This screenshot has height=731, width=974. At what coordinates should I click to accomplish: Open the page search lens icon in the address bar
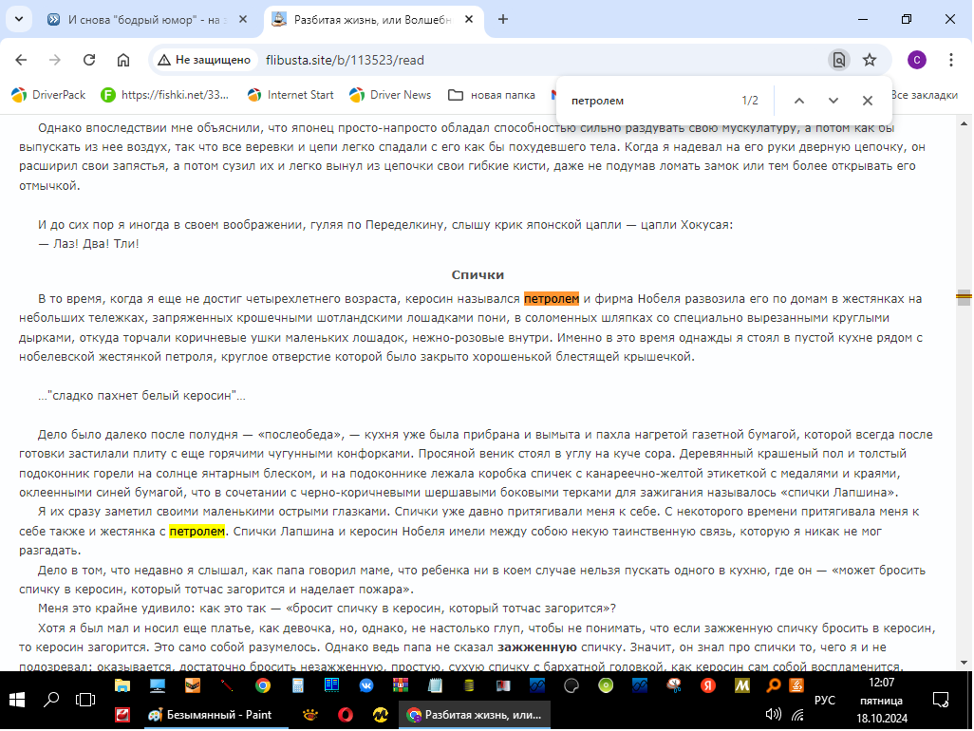pos(839,60)
